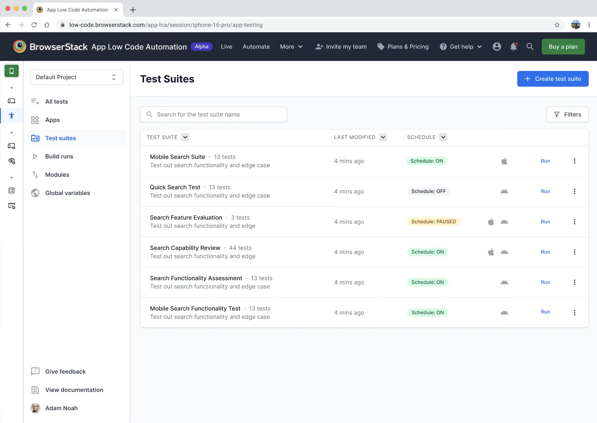Open the More menu in top navigation
This screenshot has height=423, width=597.
pyautogui.click(x=291, y=47)
